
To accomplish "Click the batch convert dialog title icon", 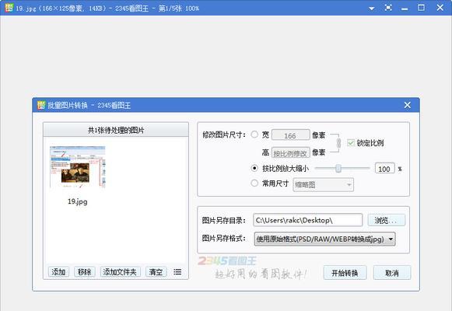I will coord(41,105).
